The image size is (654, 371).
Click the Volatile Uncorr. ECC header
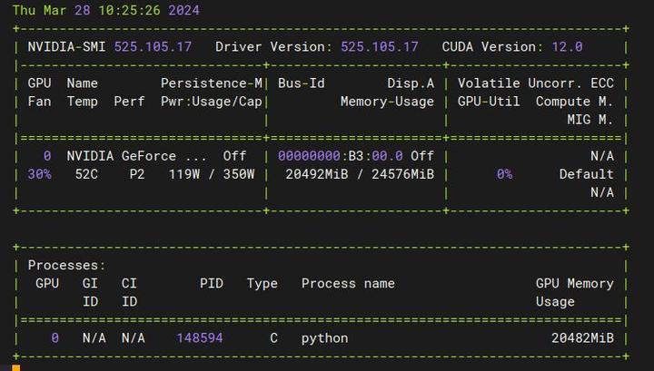(x=536, y=83)
